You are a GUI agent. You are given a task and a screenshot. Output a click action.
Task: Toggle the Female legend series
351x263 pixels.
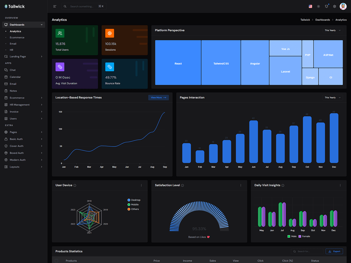click(304, 236)
